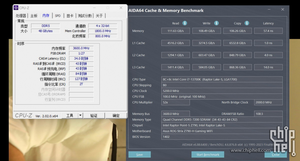The width and height of the screenshot is (300, 161).
Task: Click the 指令比率 CR value 2T
Action: point(81,84)
